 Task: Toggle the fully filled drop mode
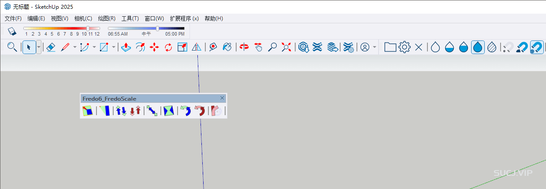point(478,47)
